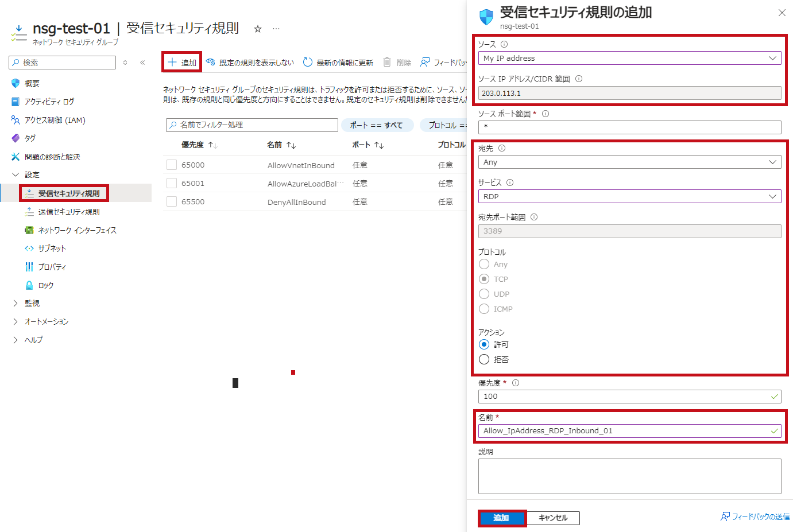This screenshot has width=793, height=532.
Task: Open アクティビティ ログ menu item
Action: pyautogui.click(x=49, y=102)
